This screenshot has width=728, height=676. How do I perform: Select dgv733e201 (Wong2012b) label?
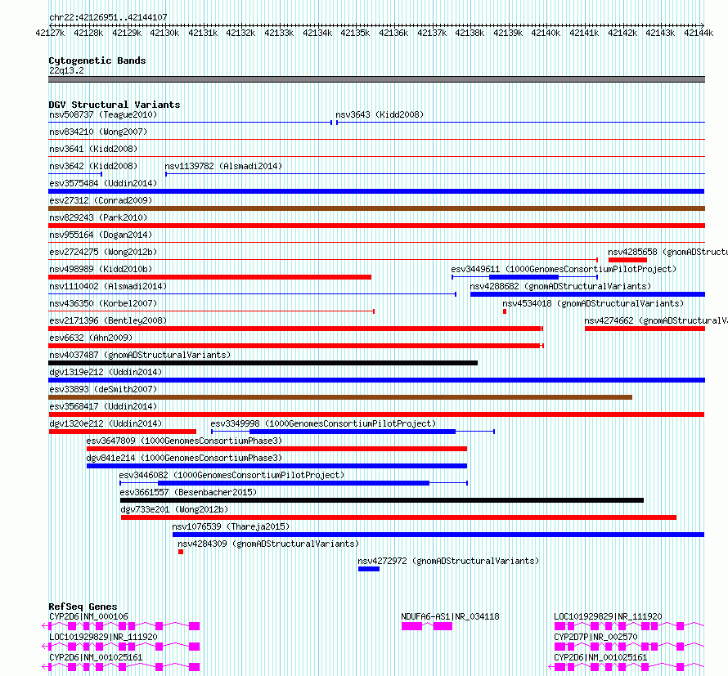point(174,509)
